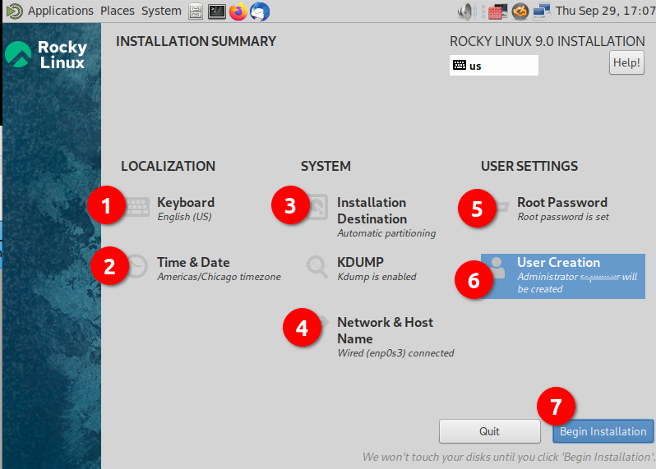Image resolution: width=656 pixels, height=469 pixels.
Task: Click the network status tray icon
Action: (541, 11)
